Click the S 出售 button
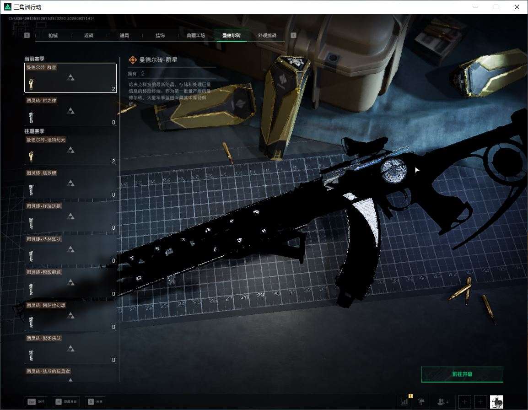528x410 pixels. point(95,402)
